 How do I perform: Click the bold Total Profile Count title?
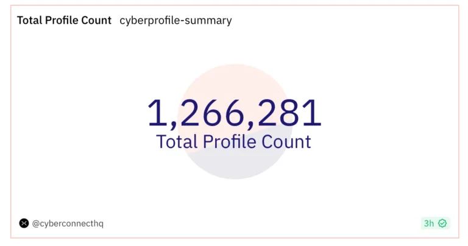(x=64, y=20)
